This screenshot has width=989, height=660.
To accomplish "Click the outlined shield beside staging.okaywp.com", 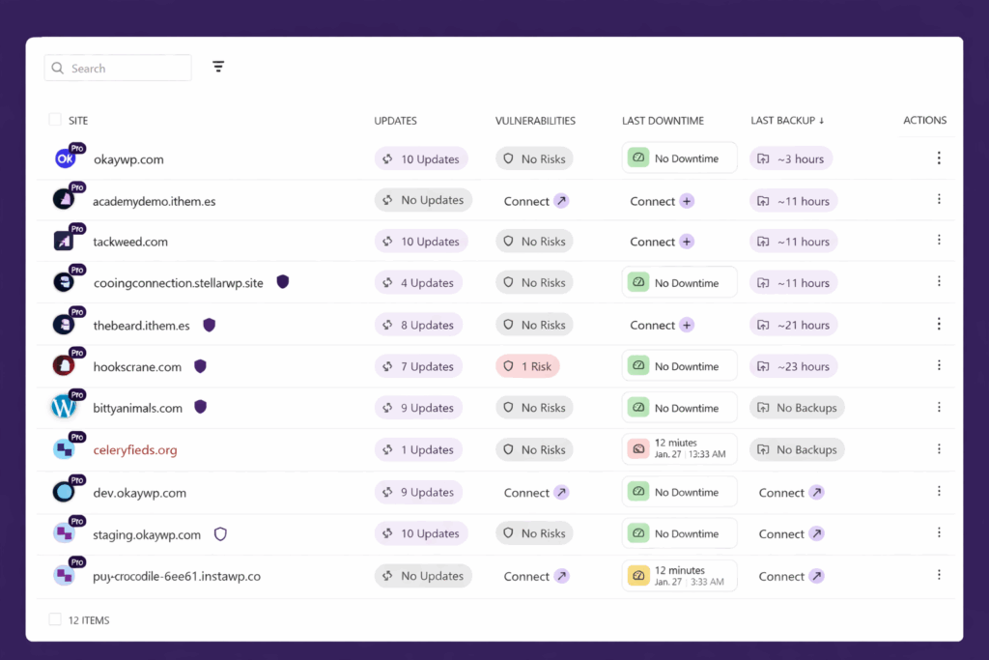I will 220,532.
